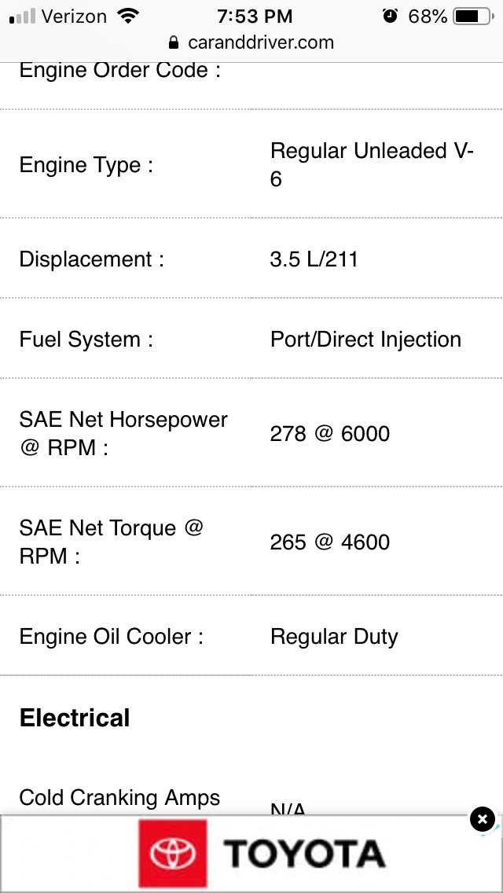
Task: Tap the Cold Cranking Amps label
Action: coord(119,797)
